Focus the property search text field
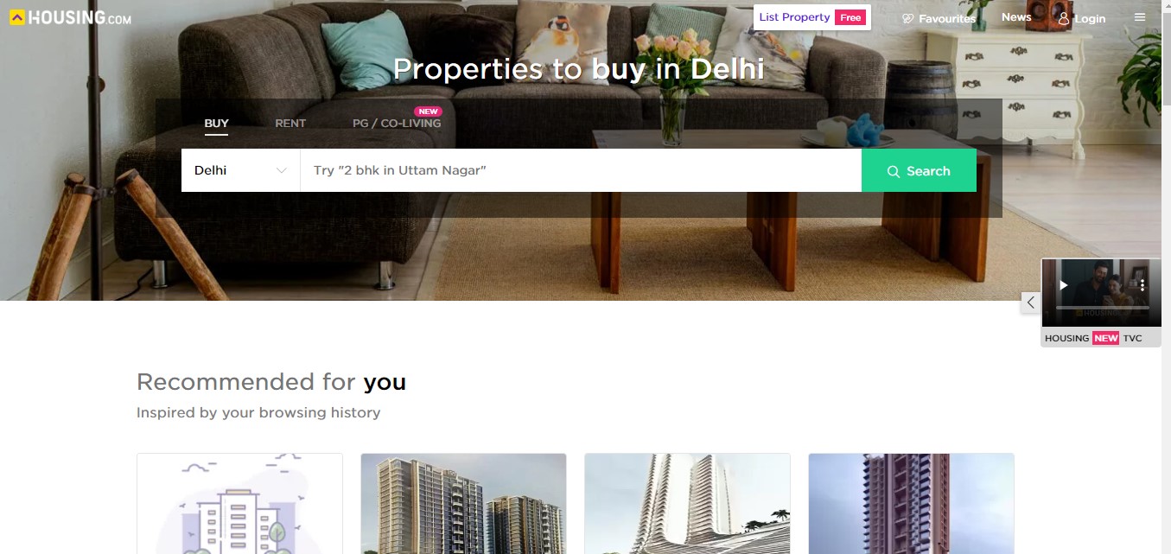Viewport: 1171px width, 554px height. (x=581, y=170)
